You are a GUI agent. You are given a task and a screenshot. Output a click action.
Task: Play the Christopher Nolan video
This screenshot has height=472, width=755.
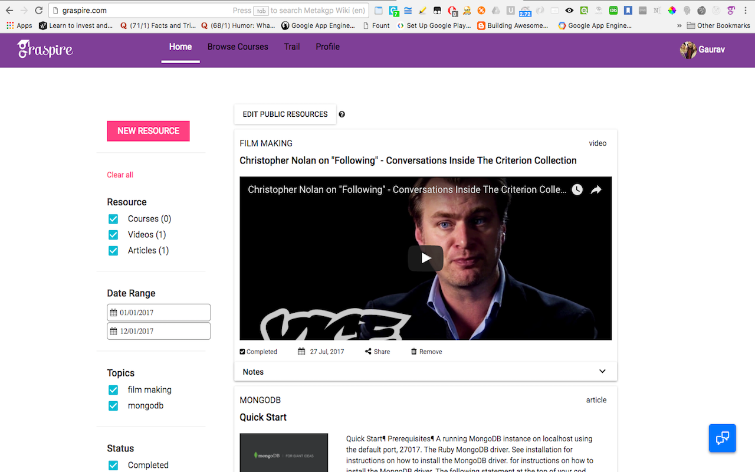(425, 258)
